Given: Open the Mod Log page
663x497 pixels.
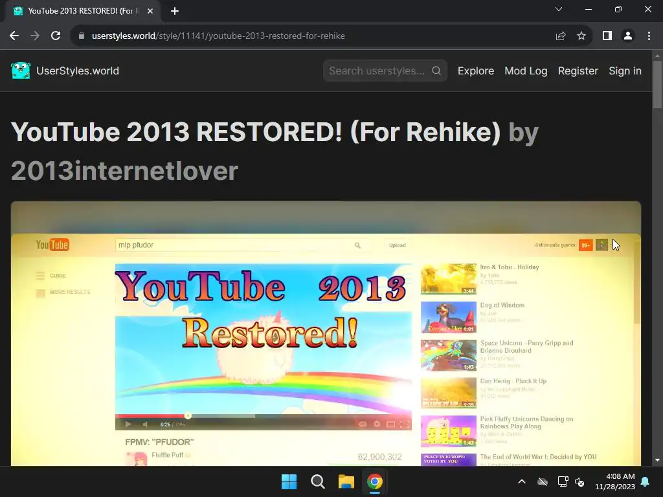Looking at the screenshot, I should pyautogui.click(x=526, y=71).
